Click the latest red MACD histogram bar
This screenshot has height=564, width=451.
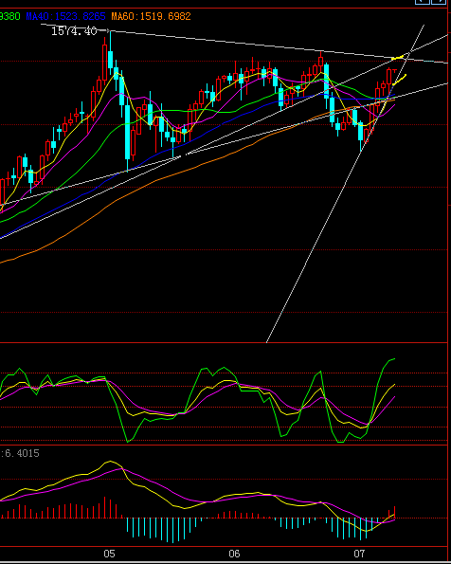click(394, 512)
